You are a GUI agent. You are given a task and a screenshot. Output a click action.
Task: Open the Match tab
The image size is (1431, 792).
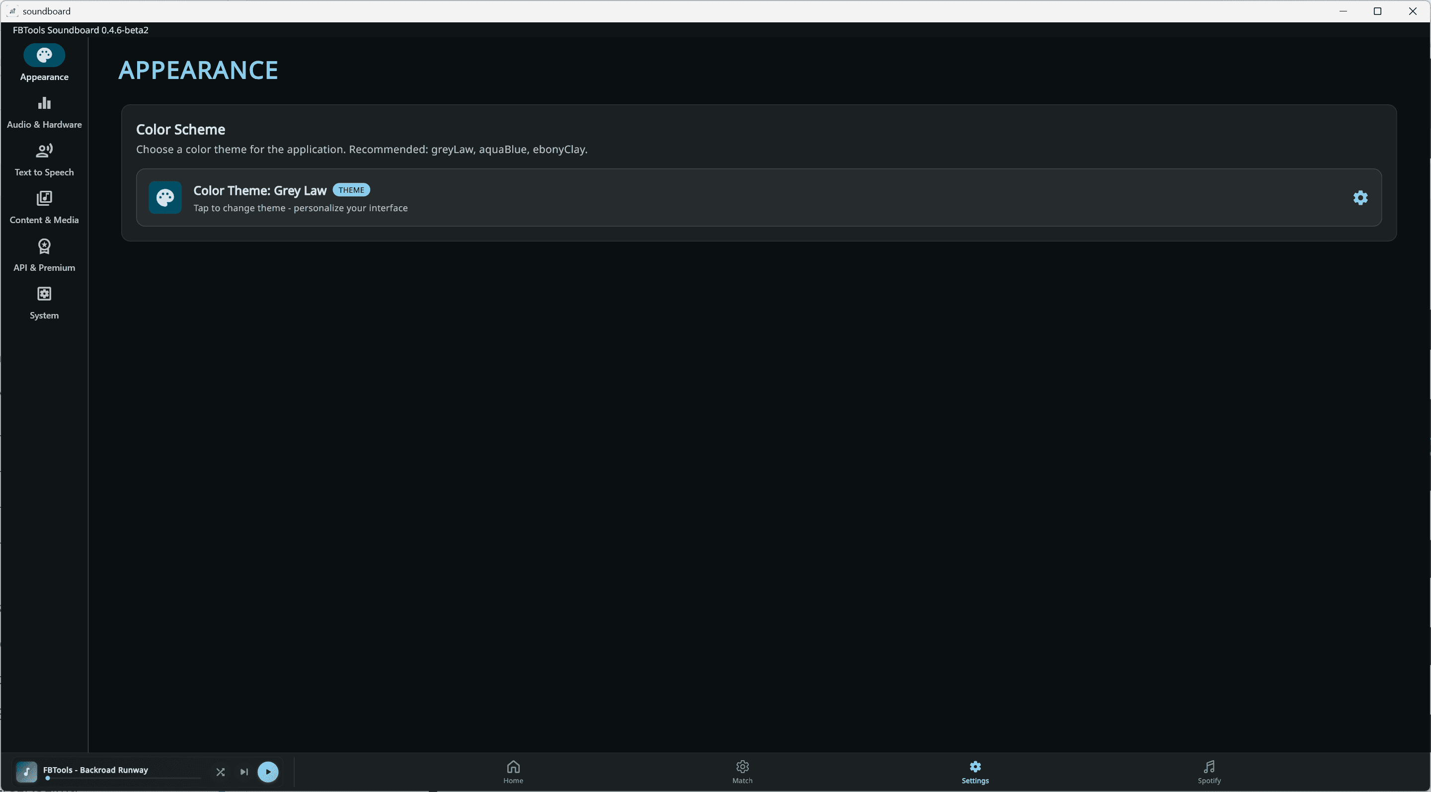(742, 772)
